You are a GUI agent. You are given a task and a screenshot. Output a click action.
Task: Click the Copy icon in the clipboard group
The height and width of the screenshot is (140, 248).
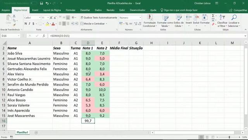[14, 21]
